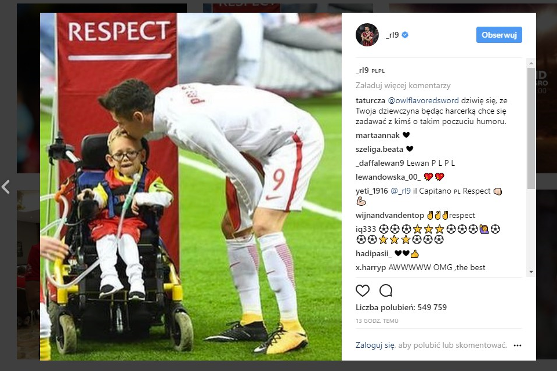The width and height of the screenshot is (557, 371).
Task: Open the _rl9 profile picture
Action: tap(367, 35)
